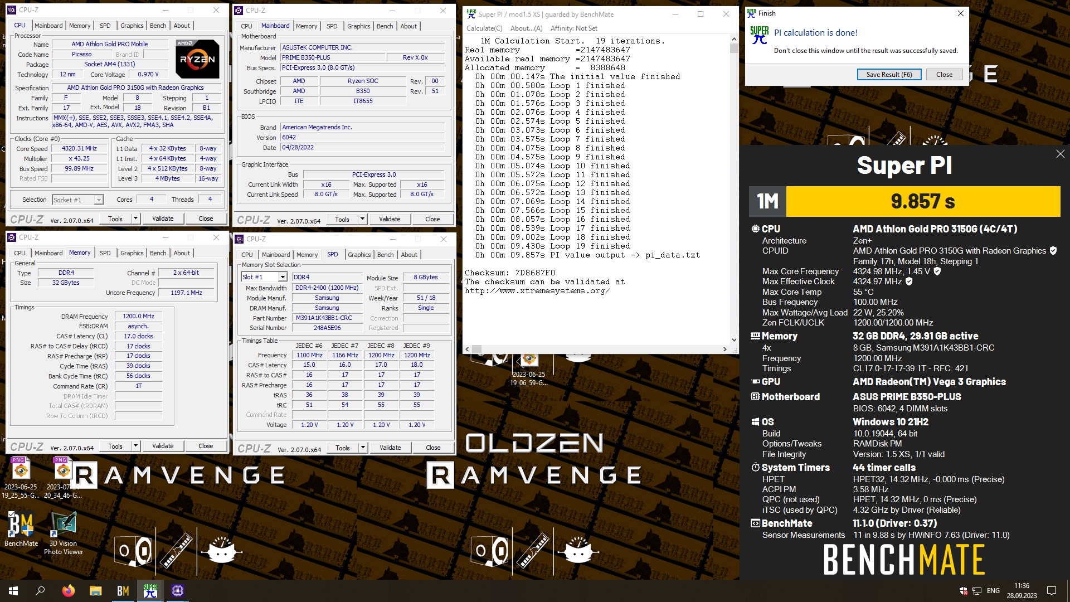Click Checksum: 7D8687F0 line
Image resolution: width=1070 pixels, height=602 pixels.
point(510,273)
